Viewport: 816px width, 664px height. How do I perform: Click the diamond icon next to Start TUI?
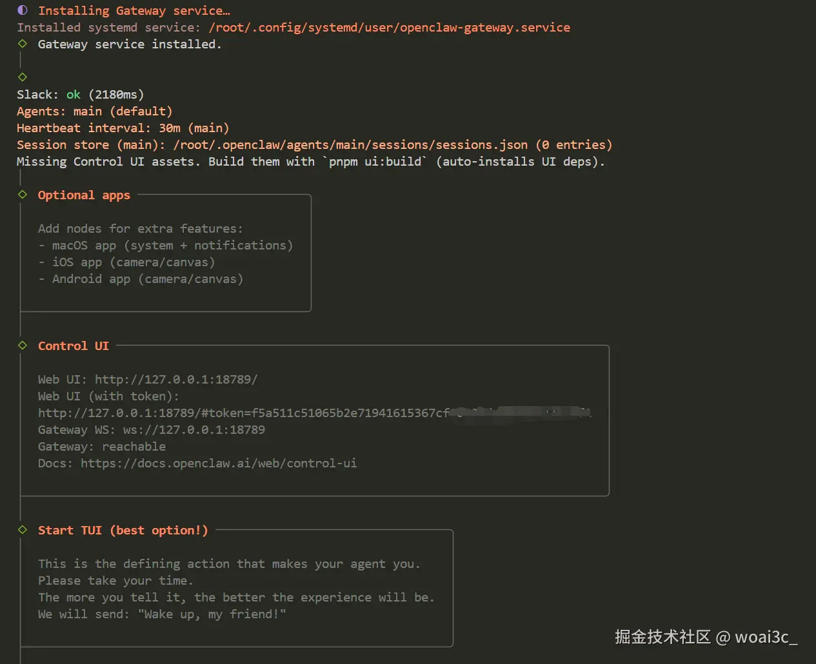click(23, 530)
